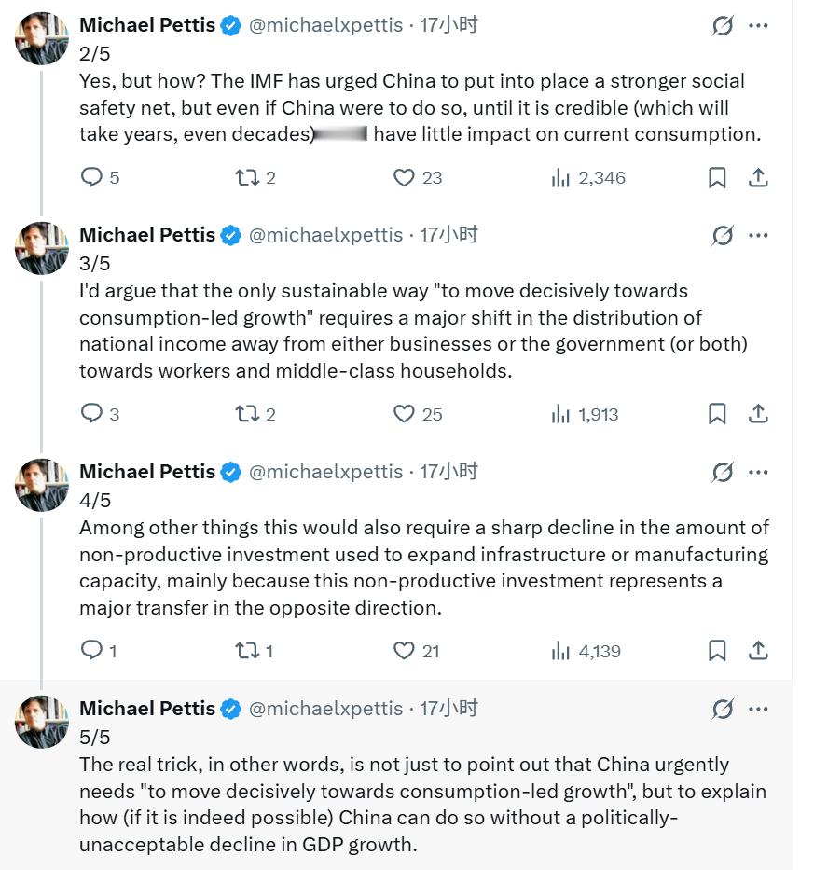The height and width of the screenshot is (870, 814).
Task: Repost the 2/5 tweet
Action: click(x=246, y=177)
